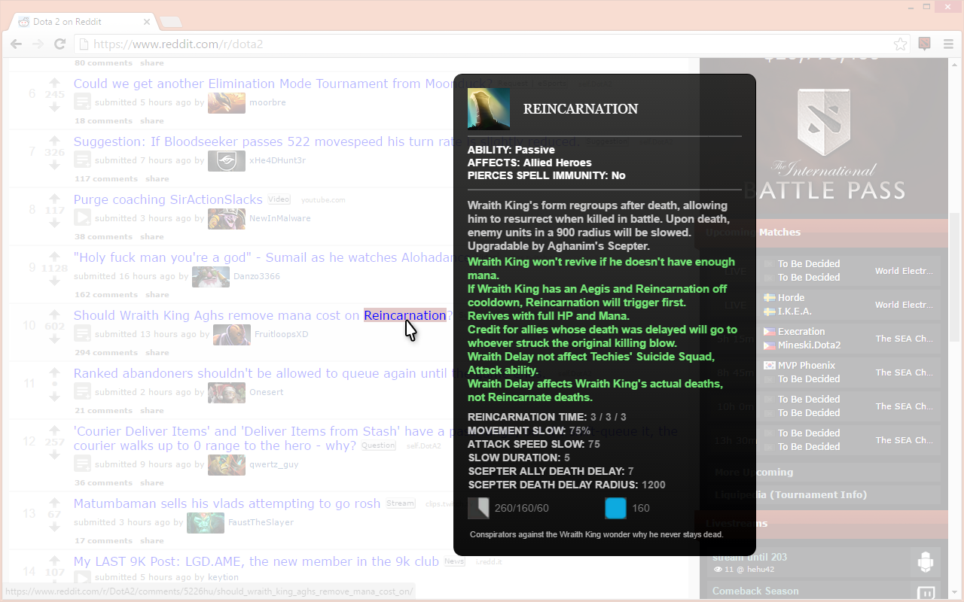Viewport: 964px width, 602px height.
Task: Open user moorbre's profile
Action: [267, 102]
